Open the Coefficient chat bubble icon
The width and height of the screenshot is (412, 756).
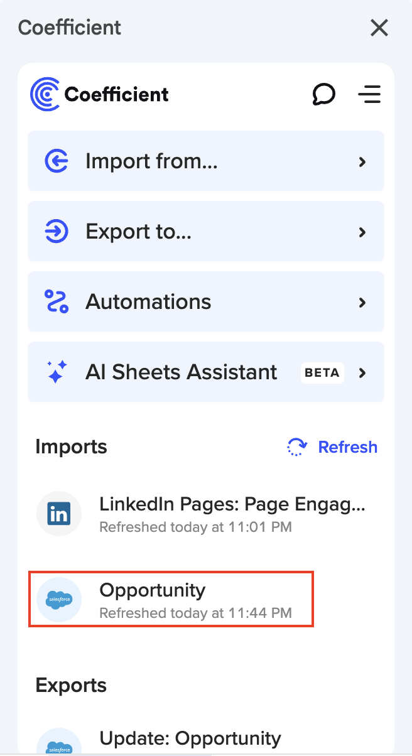coord(323,95)
